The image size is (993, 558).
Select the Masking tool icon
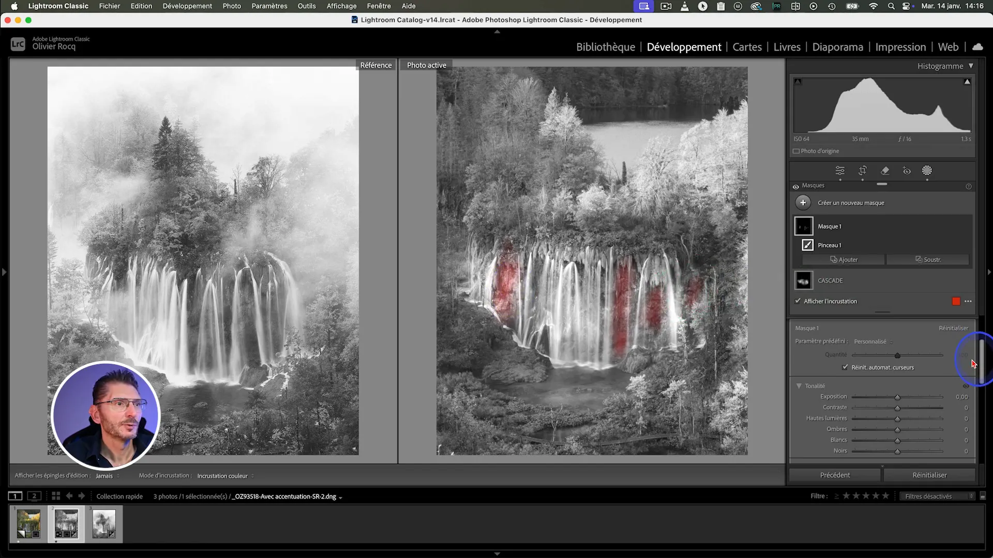[927, 171]
